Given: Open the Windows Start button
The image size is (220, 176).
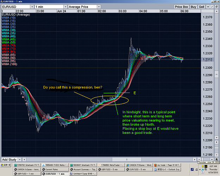Looking at the screenshot, I should pos(6,165).
